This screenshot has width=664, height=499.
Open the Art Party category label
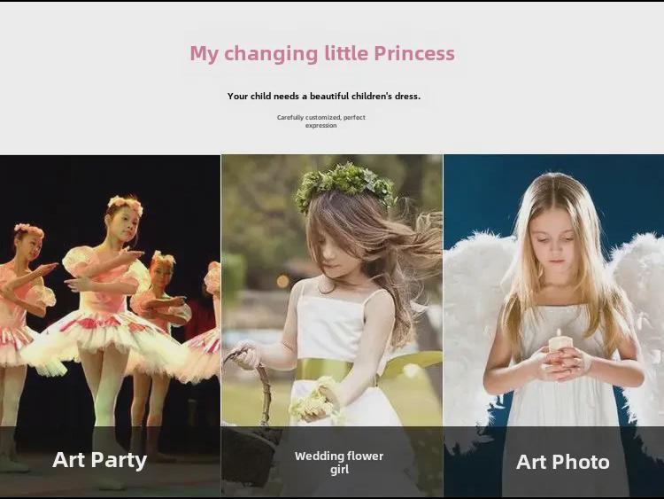(x=99, y=459)
